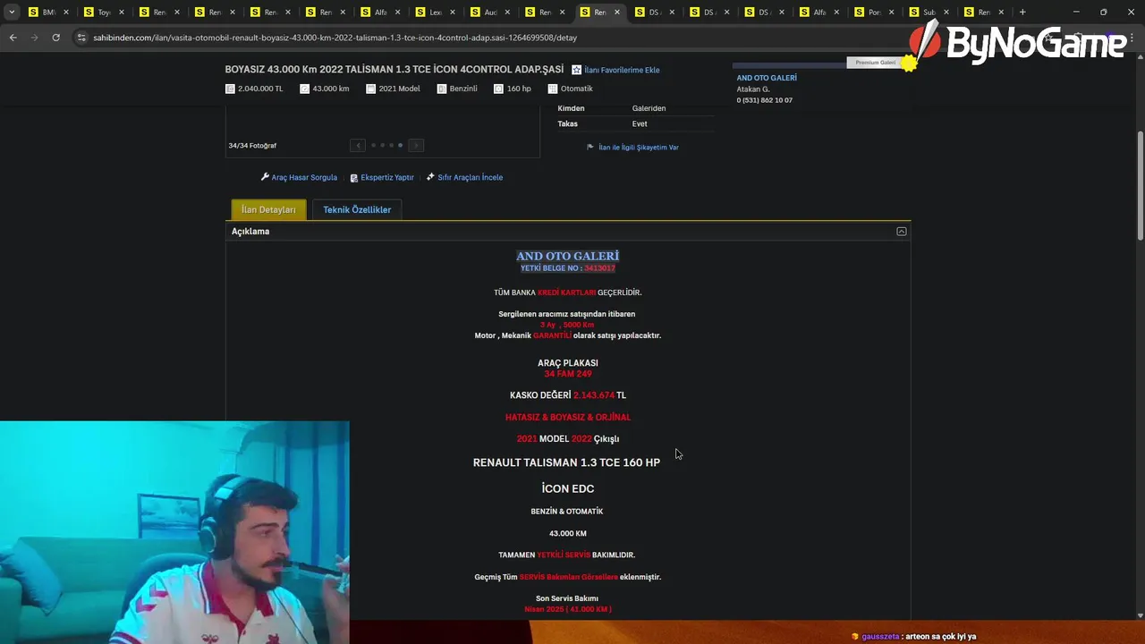Image resolution: width=1145 pixels, height=644 pixels.
Task: Click the browser vertical scrollbar
Action: 1140,186
